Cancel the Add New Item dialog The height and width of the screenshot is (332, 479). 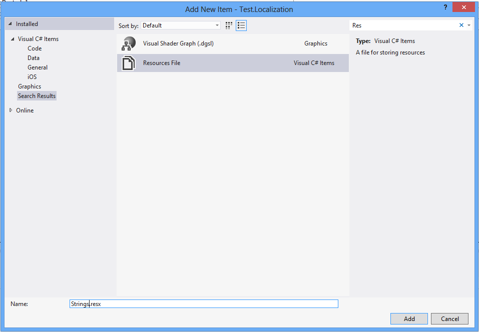(x=449, y=318)
